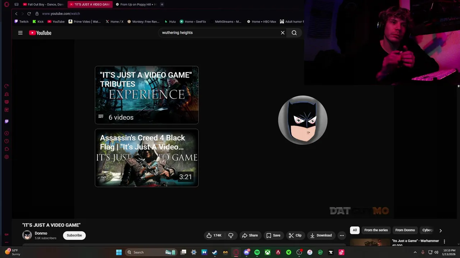Select the "From Donmo" chip
The width and height of the screenshot is (460, 258).
coord(405,230)
